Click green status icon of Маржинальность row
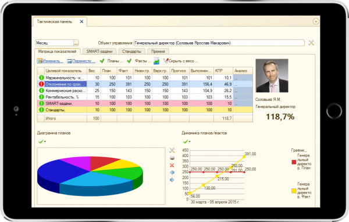The image size is (349, 222). click(41, 78)
